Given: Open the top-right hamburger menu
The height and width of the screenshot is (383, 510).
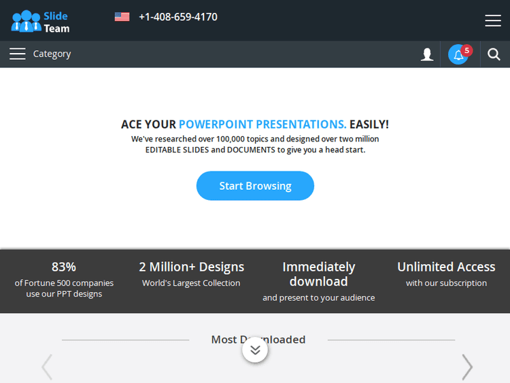Looking at the screenshot, I should [x=493, y=20].
